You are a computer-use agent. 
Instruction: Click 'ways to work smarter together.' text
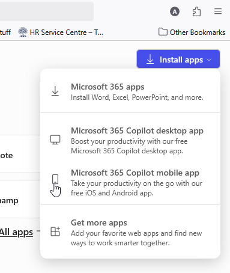120,243
